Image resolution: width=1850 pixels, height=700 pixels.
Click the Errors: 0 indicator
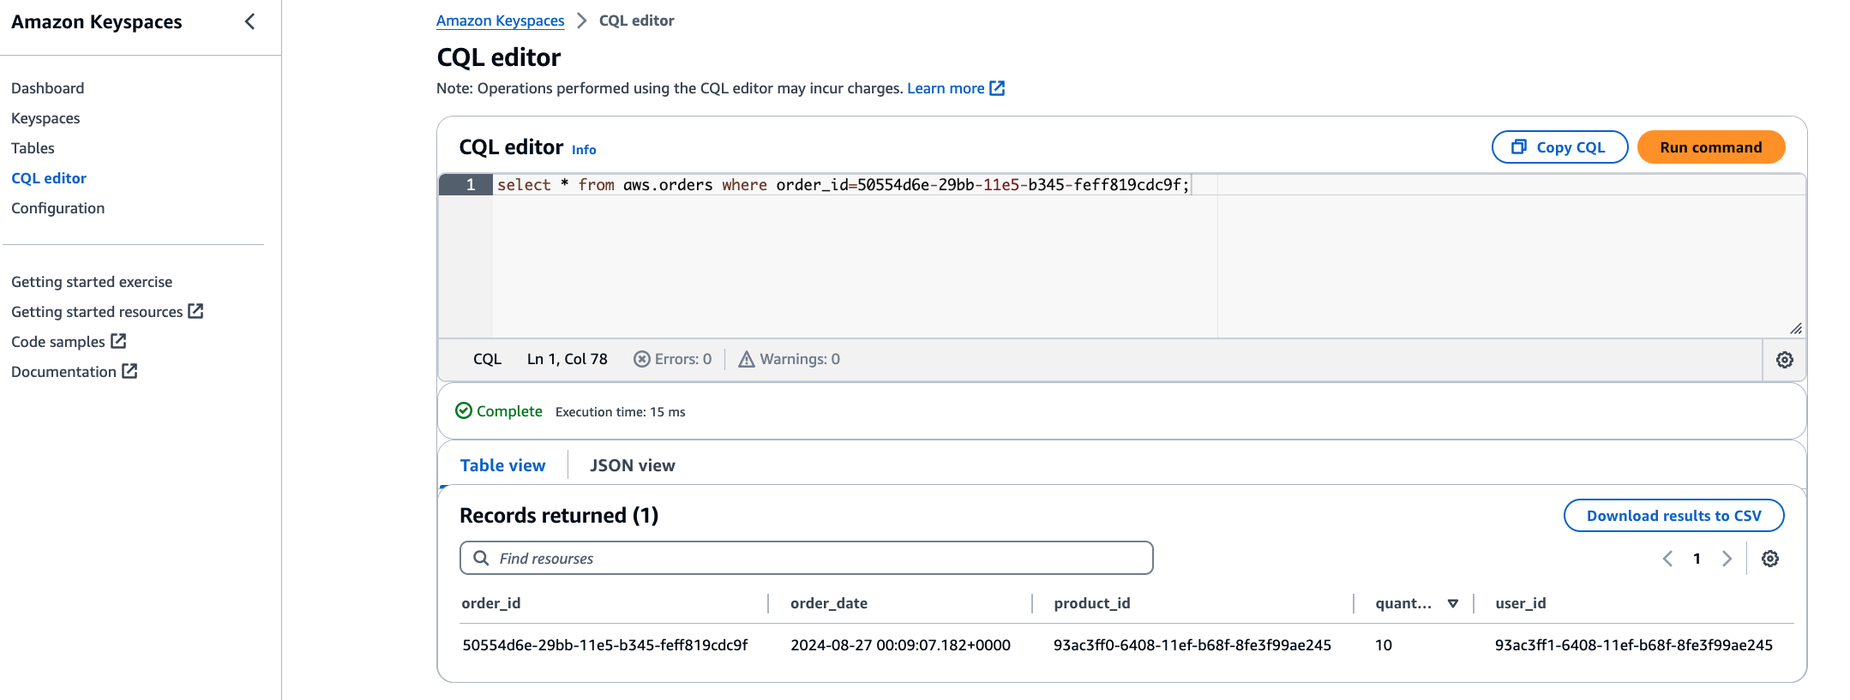[673, 359]
